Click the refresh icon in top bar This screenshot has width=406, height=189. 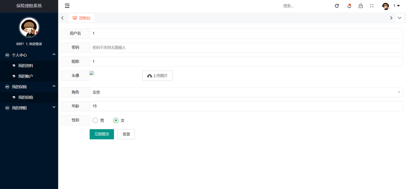[337, 6]
